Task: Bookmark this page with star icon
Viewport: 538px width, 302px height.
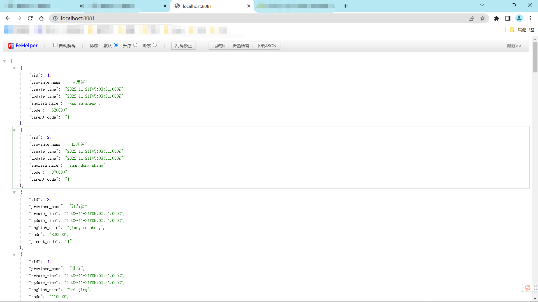Action: tap(483, 18)
